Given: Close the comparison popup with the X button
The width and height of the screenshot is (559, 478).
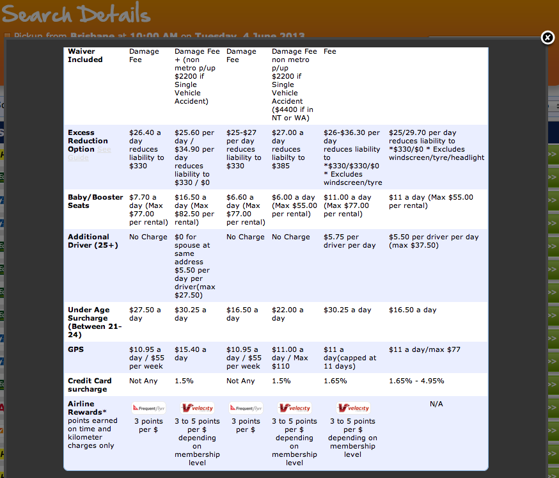Looking at the screenshot, I should coord(547,38).
